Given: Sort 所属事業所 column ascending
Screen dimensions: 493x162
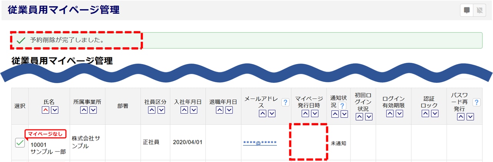Looking at the screenshot, I should tap(83, 110).
